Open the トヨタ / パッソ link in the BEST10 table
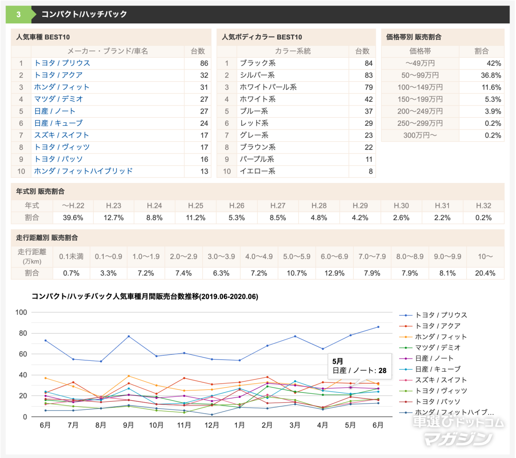This screenshot has width=516, height=458. [x=58, y=159]
